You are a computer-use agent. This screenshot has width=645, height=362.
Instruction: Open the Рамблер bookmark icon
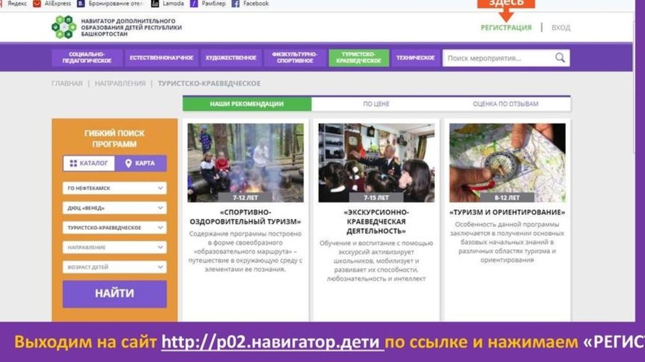194,4
